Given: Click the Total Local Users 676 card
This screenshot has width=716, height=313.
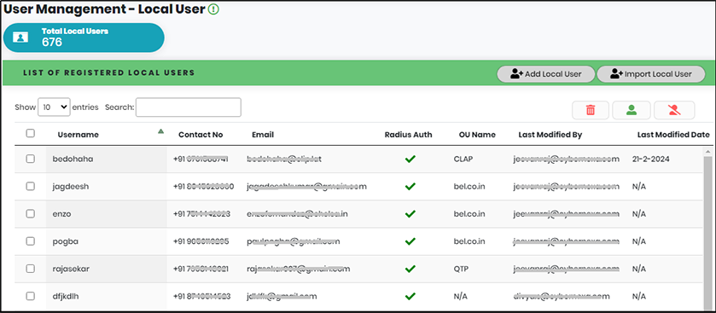Looking at the screenshot, I should [x=84, y=38].
